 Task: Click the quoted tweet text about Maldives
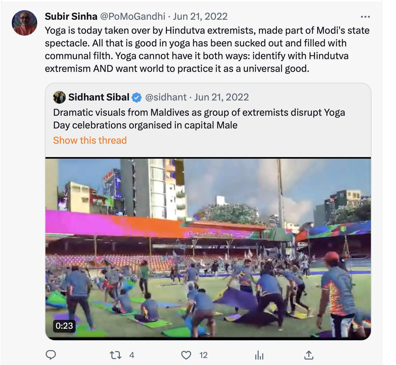point(199,119)
